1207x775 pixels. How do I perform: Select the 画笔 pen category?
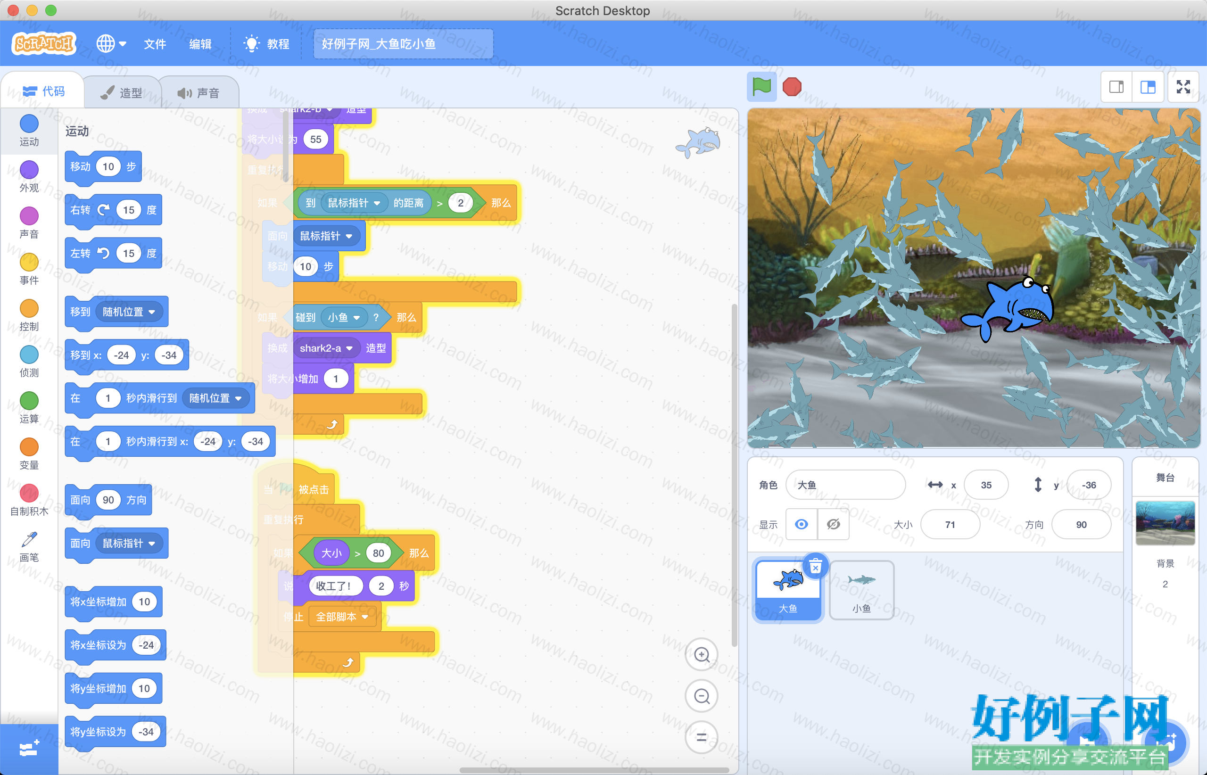coord(29,547)
